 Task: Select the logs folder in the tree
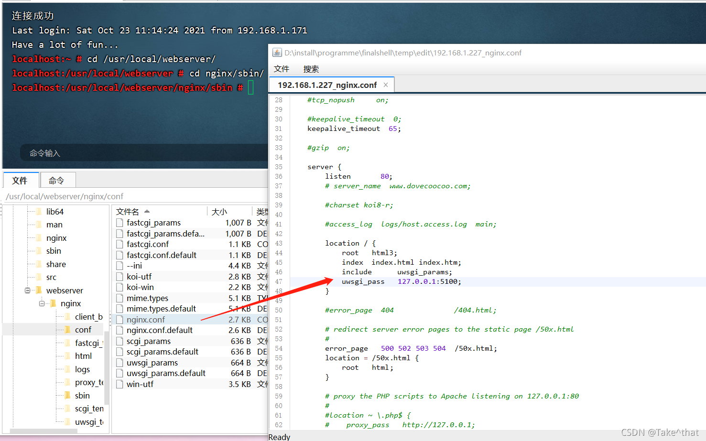pyautogui.click(x=82, y=369)
